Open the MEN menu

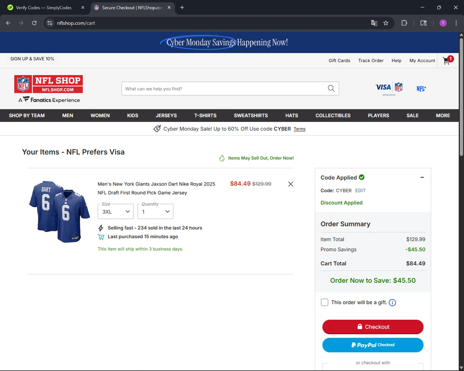coord(68,116)
